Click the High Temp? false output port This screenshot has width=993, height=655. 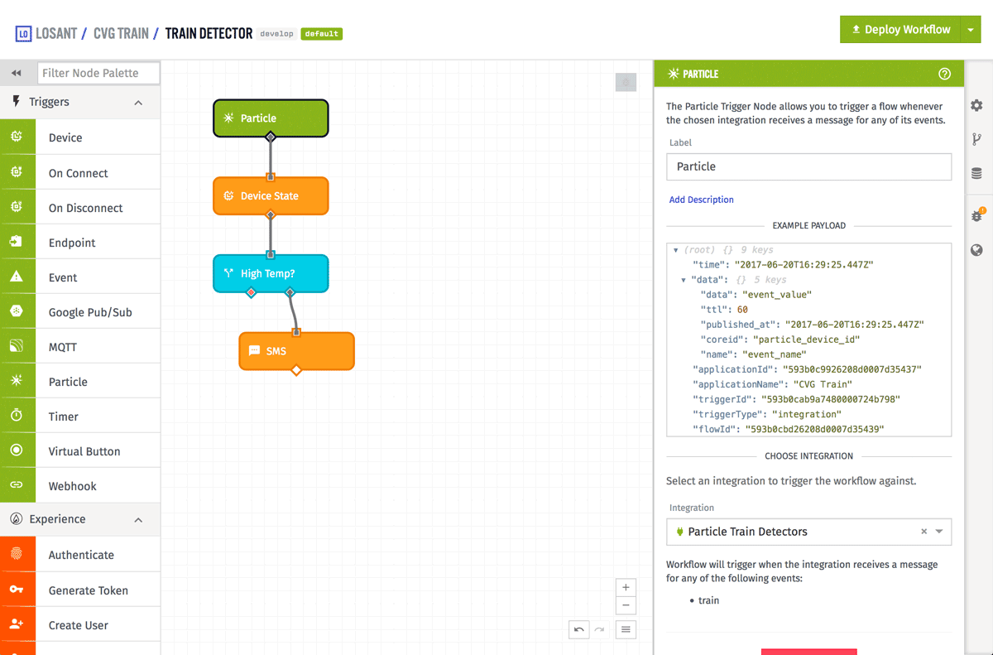[x=252, y=292]
